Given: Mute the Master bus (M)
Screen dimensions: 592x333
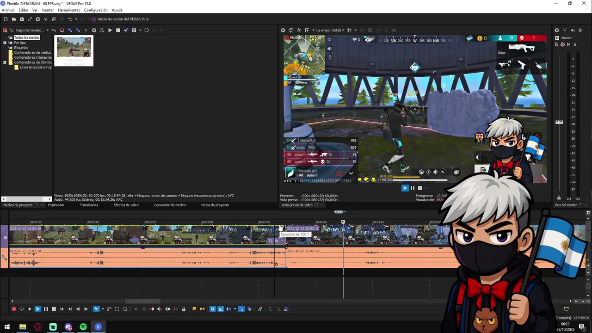Looking at the screenshot, I should 569,44.
